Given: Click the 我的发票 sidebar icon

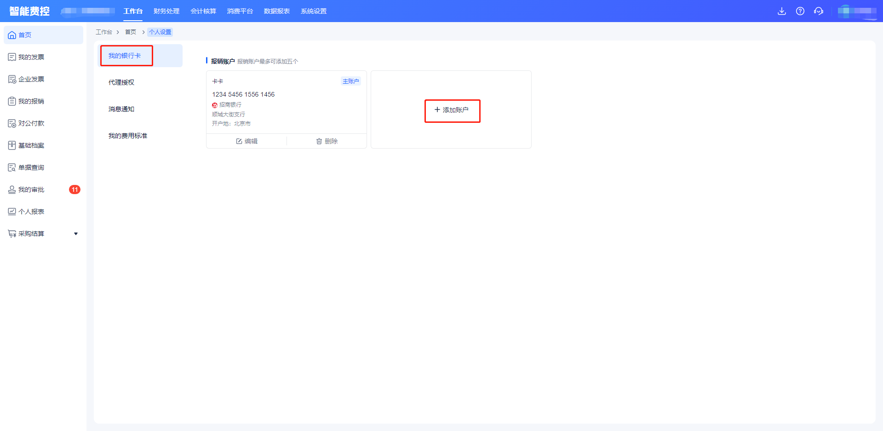Looking at the screenshot, I should (12, 57).
